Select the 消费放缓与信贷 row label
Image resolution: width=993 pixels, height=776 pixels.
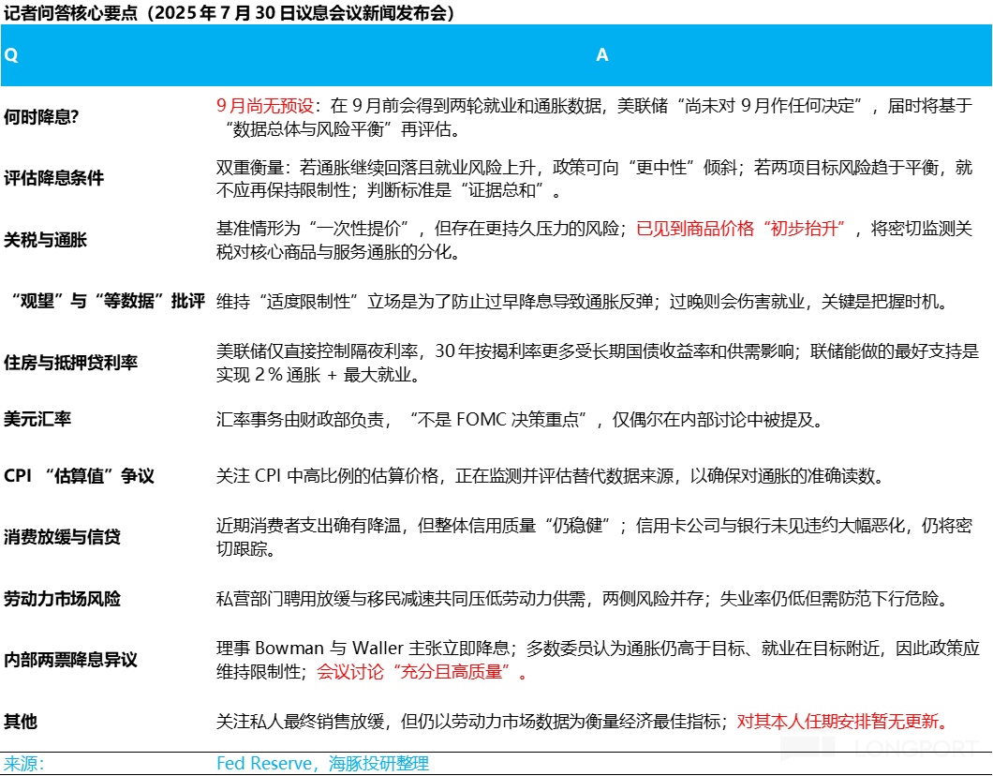[x=62, y=537]
